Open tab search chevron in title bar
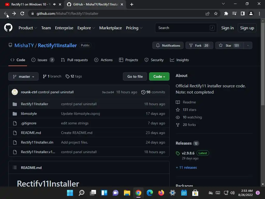The width and height of the screenshot is (265, 199). [223, 4]
